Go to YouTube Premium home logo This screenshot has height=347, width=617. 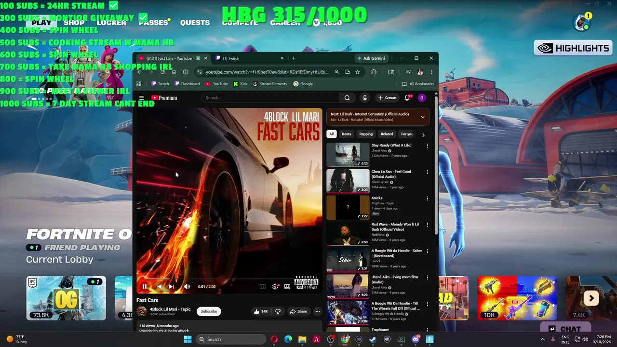pos(164,98)
